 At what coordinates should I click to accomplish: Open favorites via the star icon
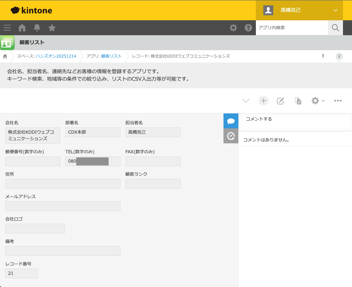click(52, 28)
